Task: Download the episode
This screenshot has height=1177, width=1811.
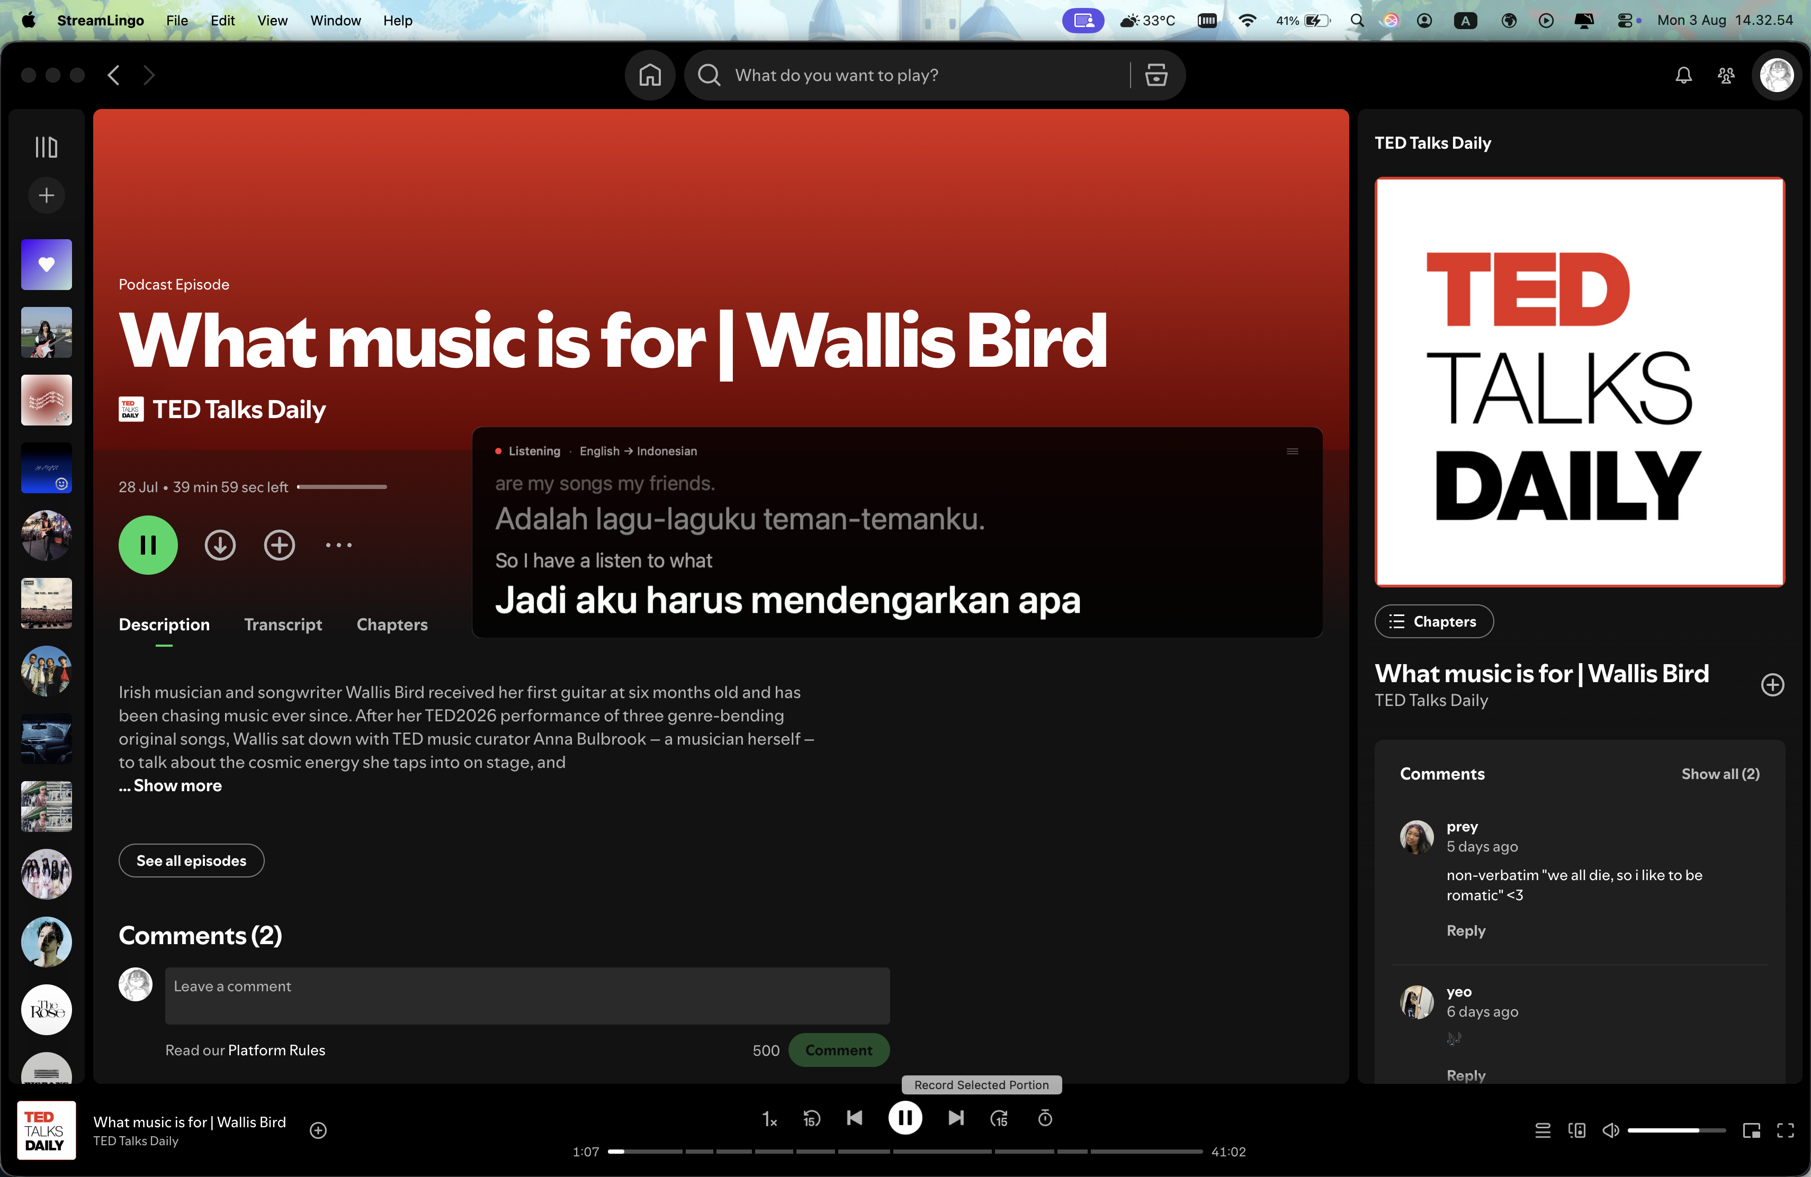Action: 220,545
